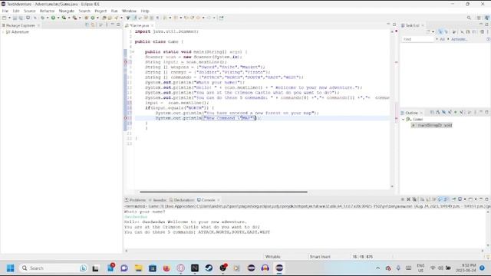Click Remove Launch X icon in Console toolbar
The image size is (491, 276).
coord(409,199)
